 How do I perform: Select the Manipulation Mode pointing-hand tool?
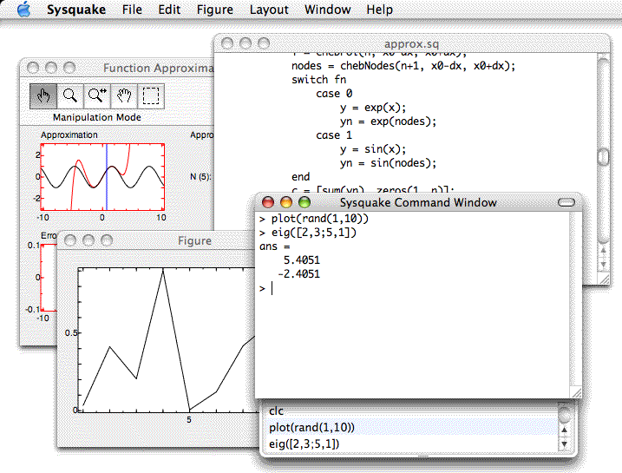(43, 96)
